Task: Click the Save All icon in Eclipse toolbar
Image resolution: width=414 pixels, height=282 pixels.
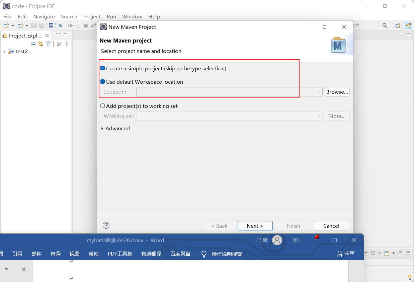Action: [x=42, y=25]
